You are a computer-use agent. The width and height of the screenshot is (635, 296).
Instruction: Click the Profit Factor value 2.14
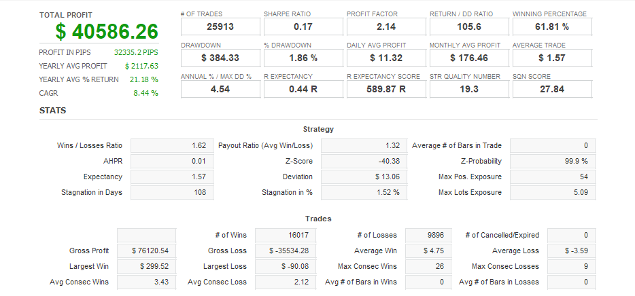(x=386, y=26)
